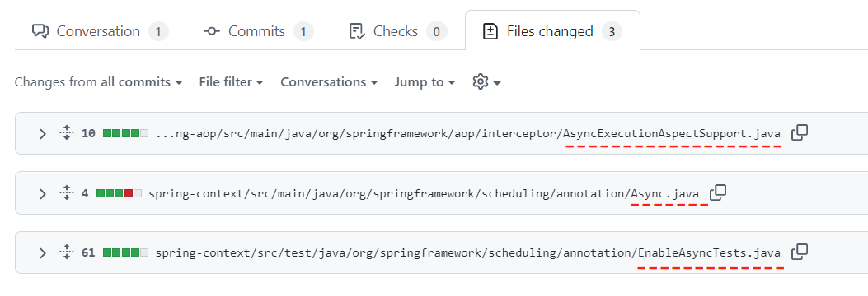The image size is (868, 296).
Task: Click the conversation speech bubble icon
Action: tap(40, 31)
